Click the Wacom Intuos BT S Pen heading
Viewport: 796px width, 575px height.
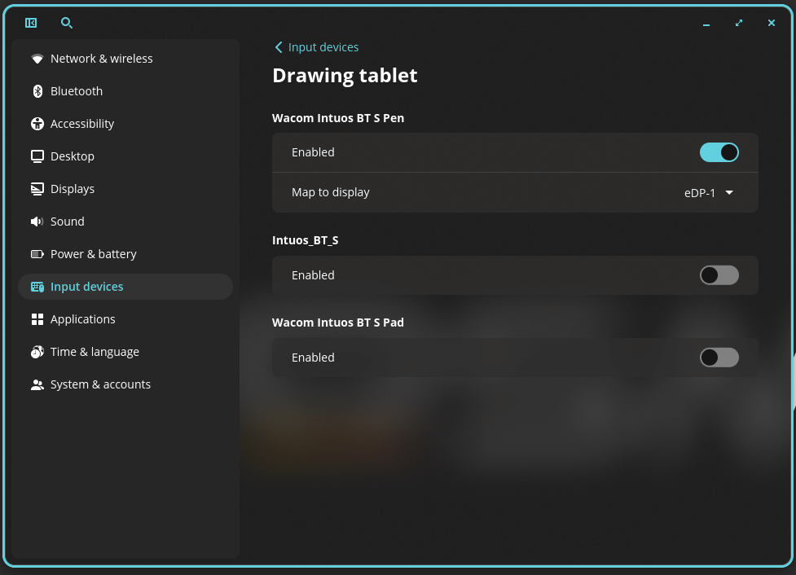(338, 118)
